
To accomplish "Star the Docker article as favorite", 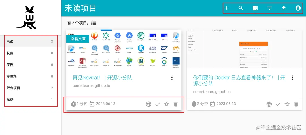I will click(x=287, y=104).
